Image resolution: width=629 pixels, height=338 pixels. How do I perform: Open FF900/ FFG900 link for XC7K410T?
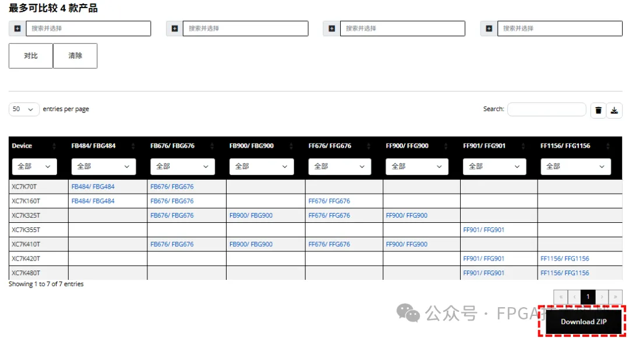pos(407,244)
